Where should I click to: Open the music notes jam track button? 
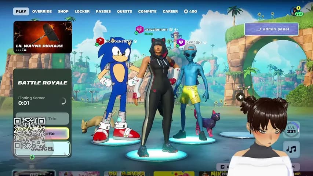291,149
